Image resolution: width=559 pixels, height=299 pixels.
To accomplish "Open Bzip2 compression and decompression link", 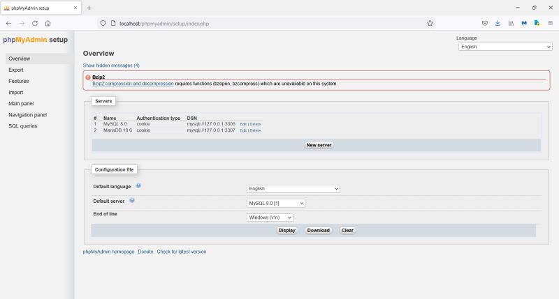I will 133,84.
